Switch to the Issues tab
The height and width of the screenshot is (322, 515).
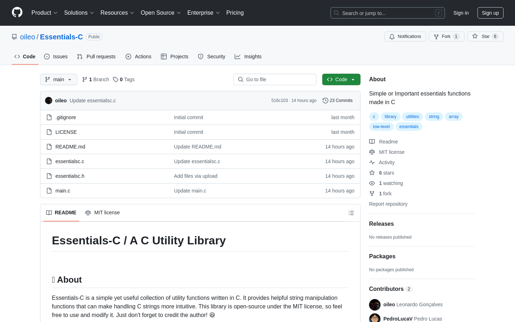click(56, 57)
